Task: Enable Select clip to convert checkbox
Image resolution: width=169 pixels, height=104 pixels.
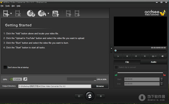Action: (116, 67)
